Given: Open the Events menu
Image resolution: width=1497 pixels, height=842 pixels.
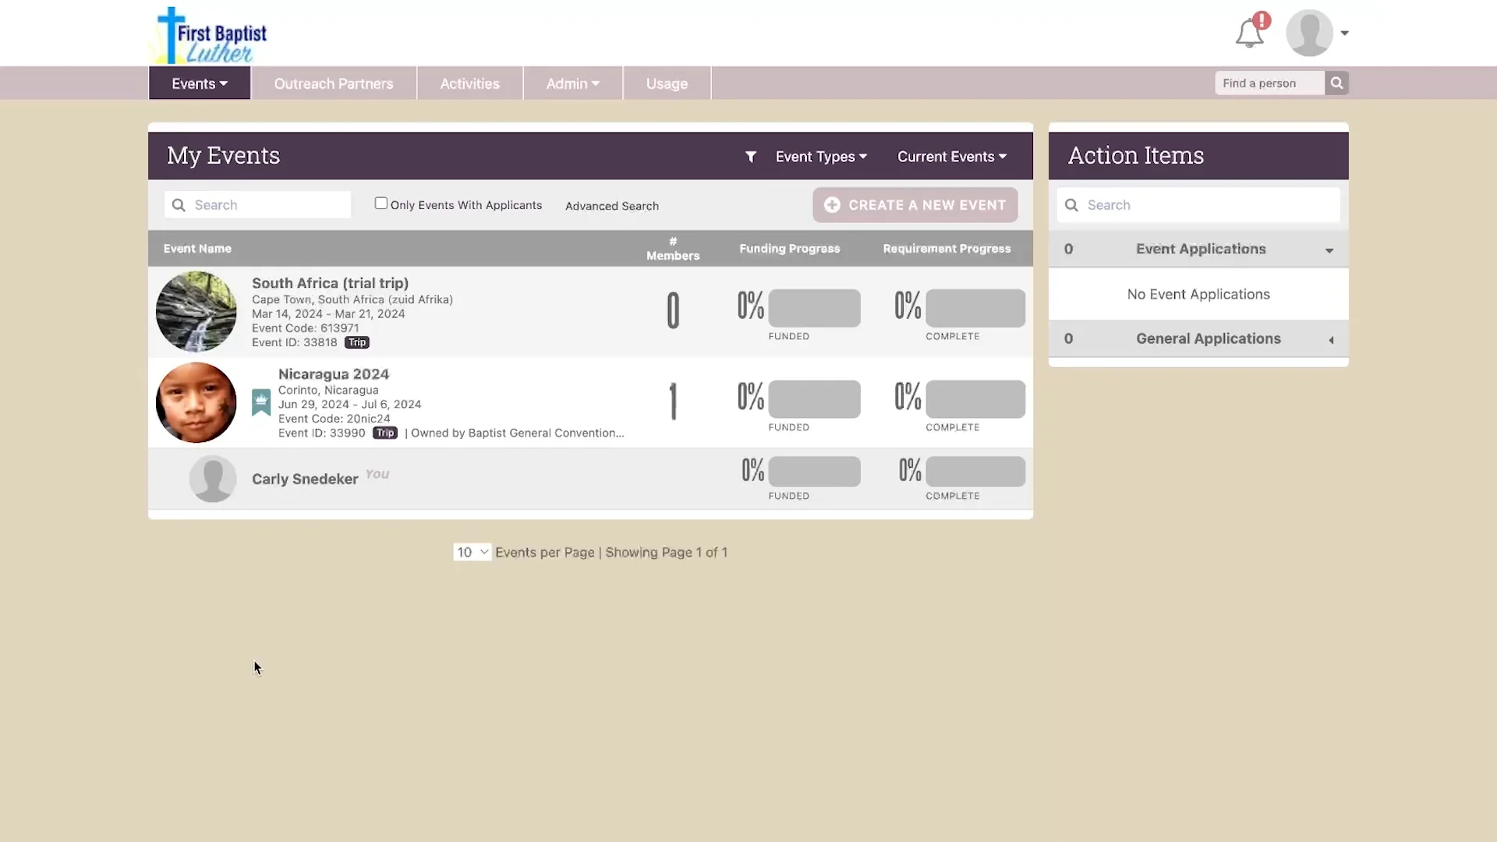Looking at the screenshot, I should click(198, 83).
